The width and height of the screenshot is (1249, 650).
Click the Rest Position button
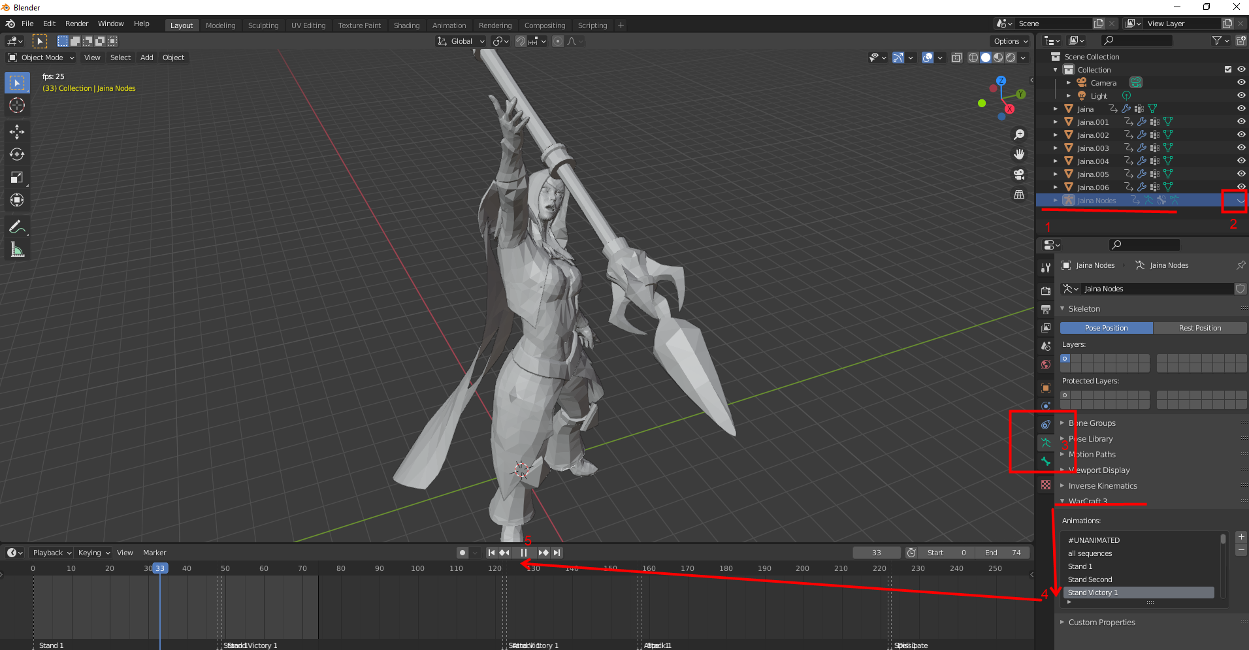tap(1199, 328)
